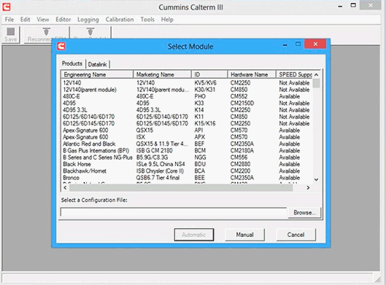Click the Cancel button
386x285 pixels.
[x=296, y=235]
